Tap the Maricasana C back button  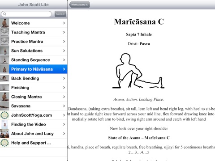(x=79, y=4)
